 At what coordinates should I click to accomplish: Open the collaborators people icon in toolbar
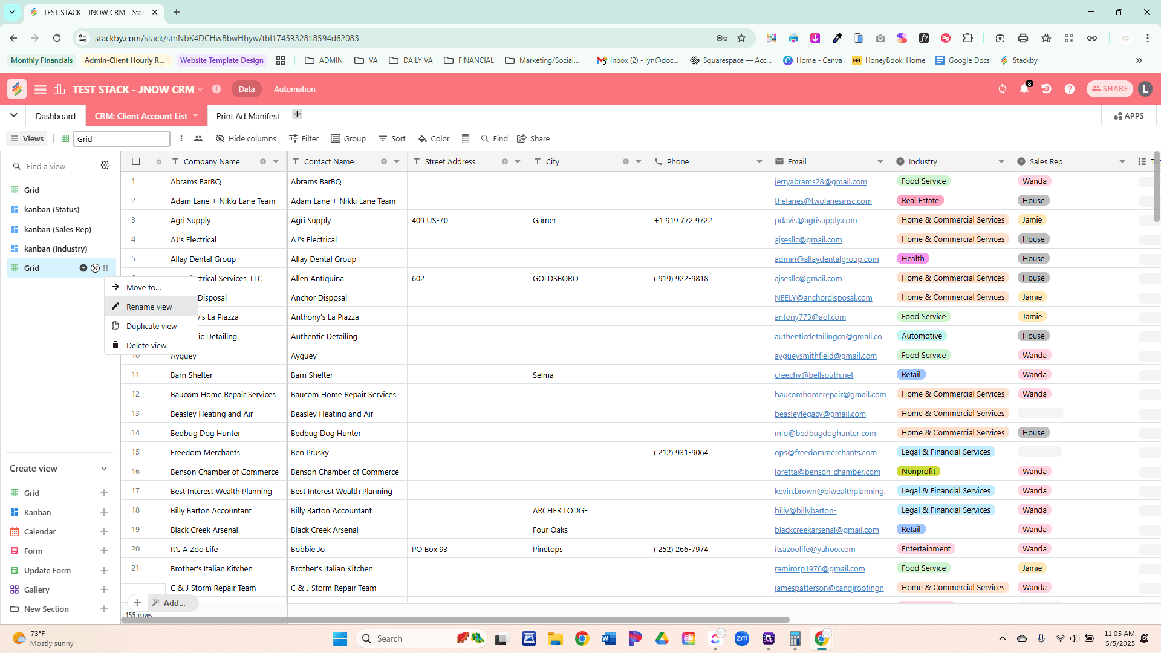click(x=198, y=138)
